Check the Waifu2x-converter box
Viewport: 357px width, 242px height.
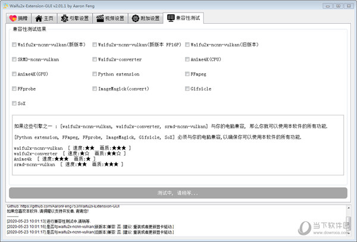pyautogui.click(x=95, y=59)
